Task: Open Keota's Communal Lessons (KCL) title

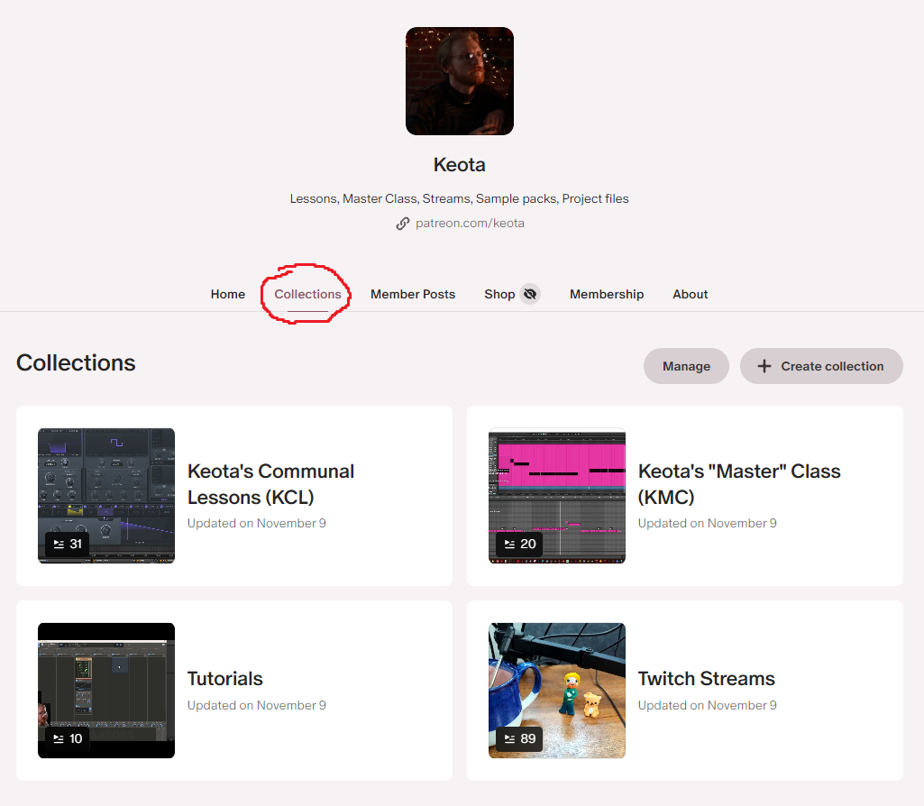Action: [x=270, y=484]
